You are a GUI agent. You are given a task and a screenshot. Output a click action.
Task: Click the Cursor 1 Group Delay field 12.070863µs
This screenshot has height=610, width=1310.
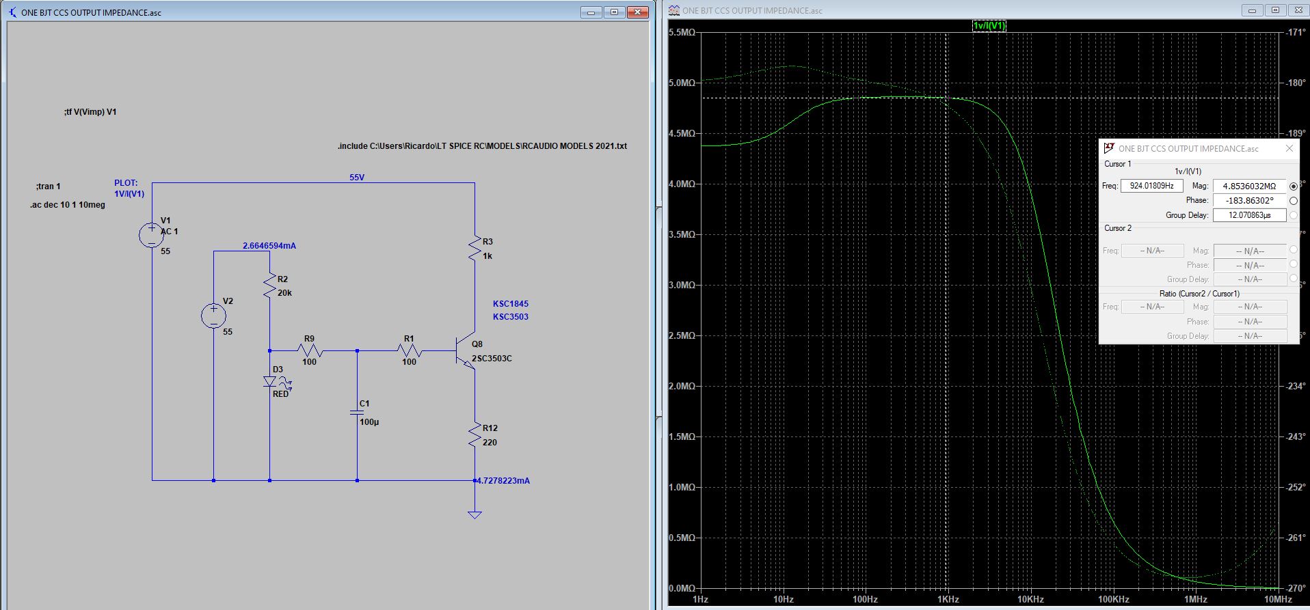click(x=1249, y=215)
